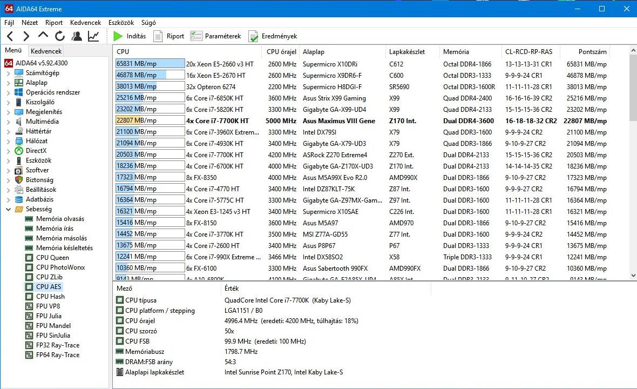Expand the Operációs rendszer tree node
637x389 pixels.
[9, 93]
